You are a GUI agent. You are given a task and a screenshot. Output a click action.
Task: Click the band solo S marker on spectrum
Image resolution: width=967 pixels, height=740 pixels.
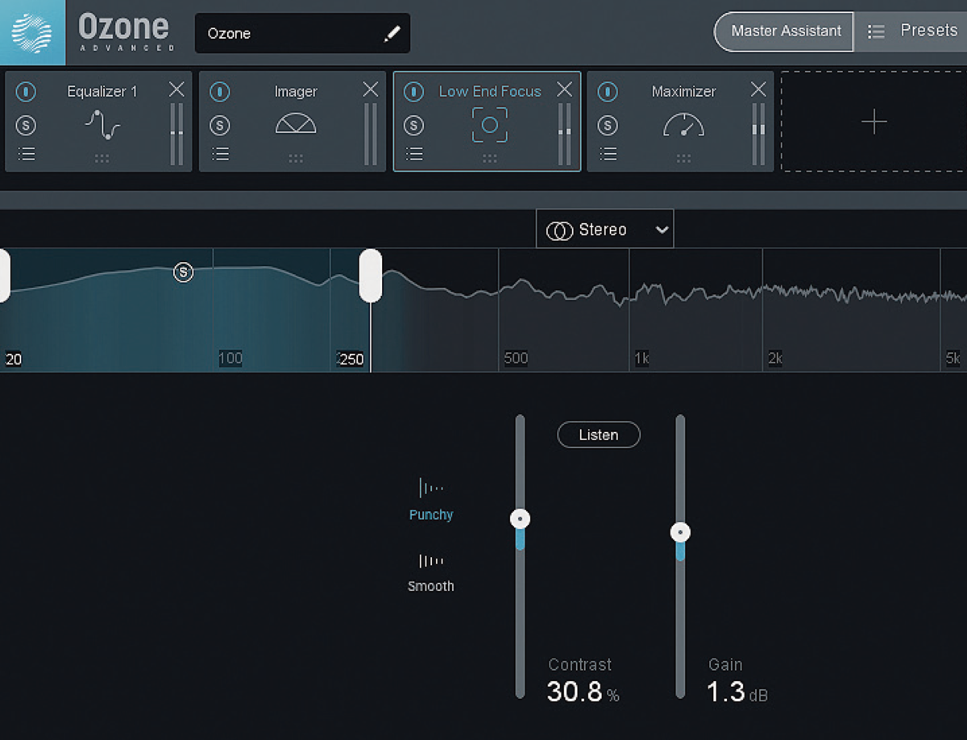pos(184,272)
